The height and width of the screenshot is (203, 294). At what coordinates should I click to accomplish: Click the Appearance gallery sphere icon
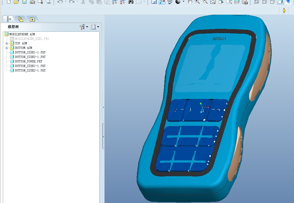pos(178,2)
